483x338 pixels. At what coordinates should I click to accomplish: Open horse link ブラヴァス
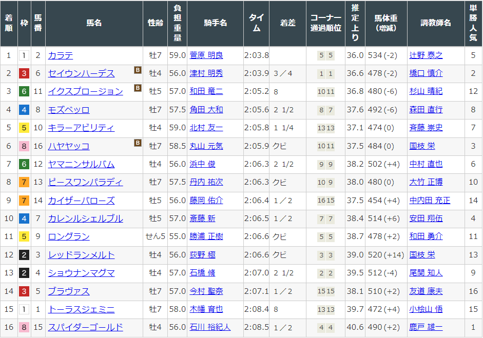(69, 291)
